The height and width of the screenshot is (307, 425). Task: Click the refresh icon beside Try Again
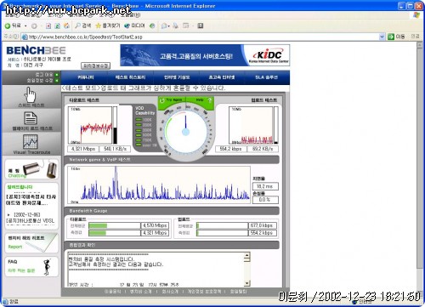(162, 100)
